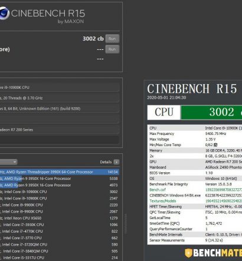
Task: Click the OS build 9200 info field
Action: pyautogui.click(x=60, y=108)
